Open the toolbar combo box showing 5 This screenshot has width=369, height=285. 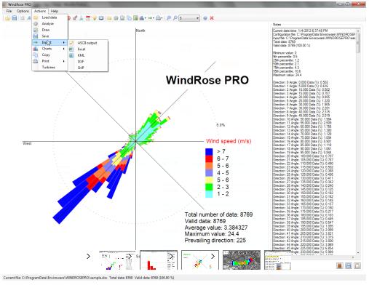coord(189,18)
